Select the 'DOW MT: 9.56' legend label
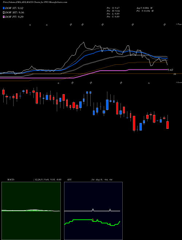The width and height of the screenshot is (182, 240). [x=15, y=12]
